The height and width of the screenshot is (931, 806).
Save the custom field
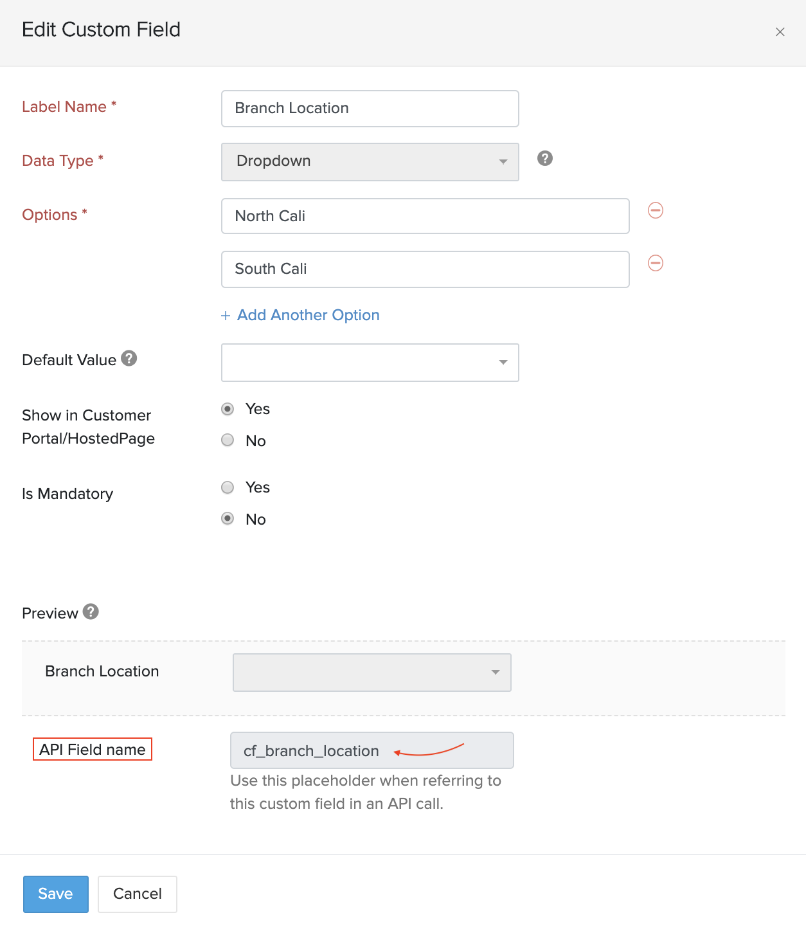tap(55, 894)
